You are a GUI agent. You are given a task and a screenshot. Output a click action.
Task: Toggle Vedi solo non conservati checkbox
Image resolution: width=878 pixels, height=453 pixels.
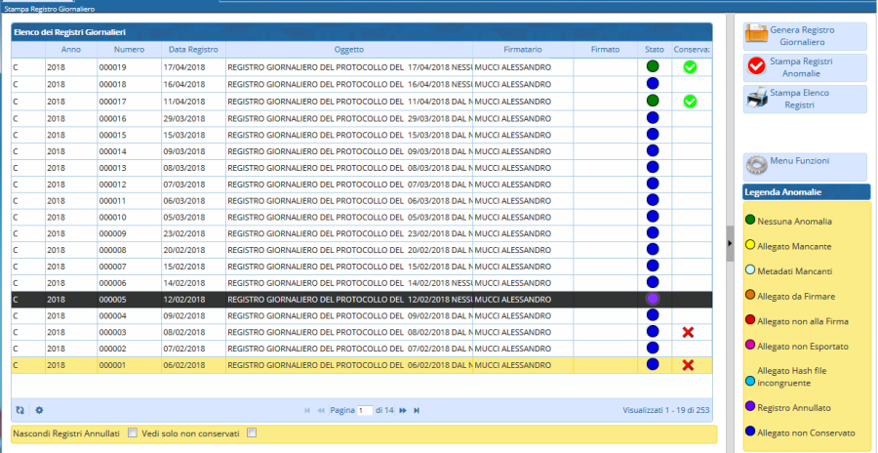[251, 432]
